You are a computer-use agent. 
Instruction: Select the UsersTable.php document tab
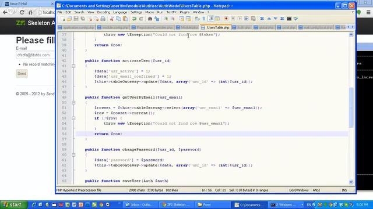(216, 27)
